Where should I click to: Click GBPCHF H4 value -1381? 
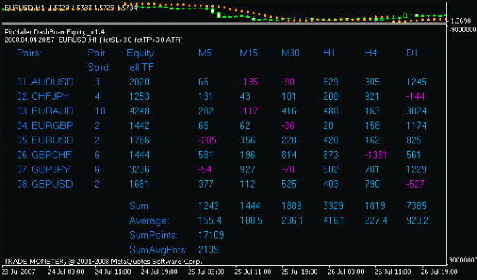(x=375, y=155)
